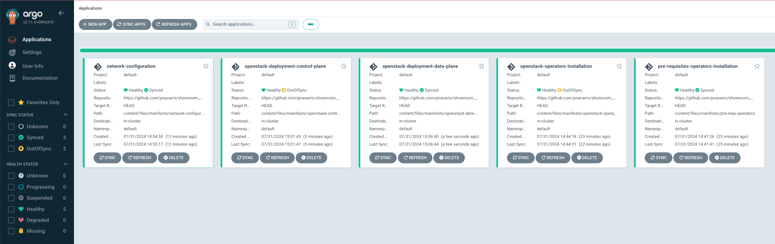Click the network-configuration repository URL
This screenshot has height=244, width=775.
(x=163, y=98)
